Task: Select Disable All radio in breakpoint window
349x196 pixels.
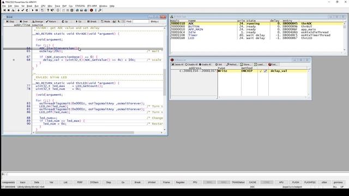Action: (191, 64)
